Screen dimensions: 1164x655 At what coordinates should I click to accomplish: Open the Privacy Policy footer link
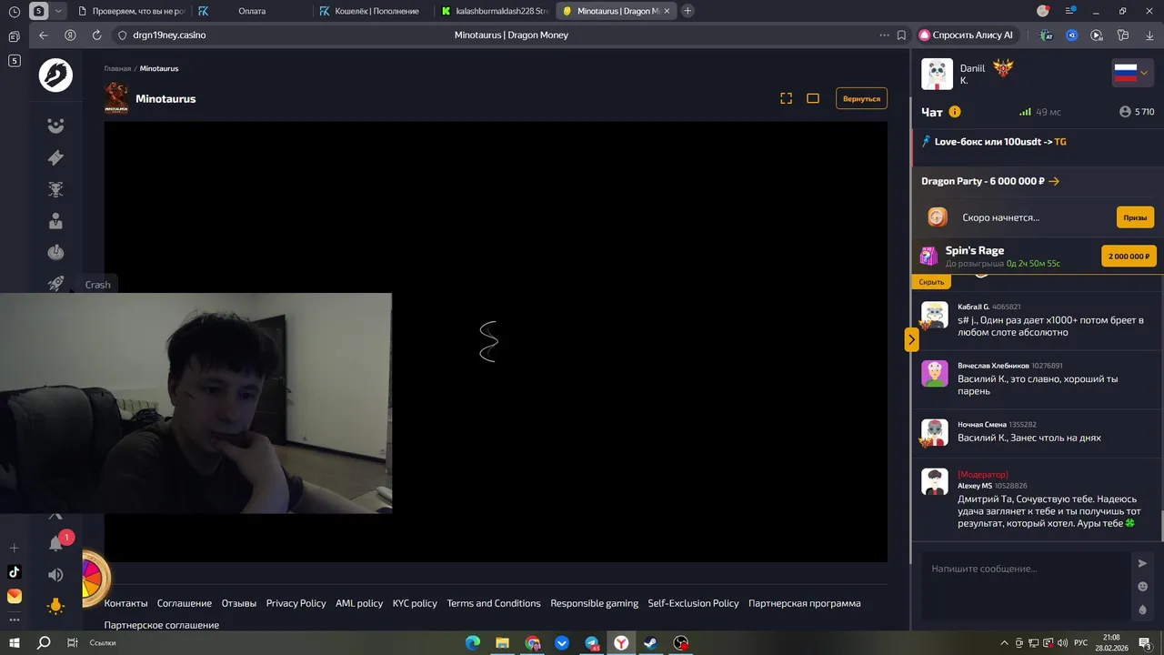point(296,603)
